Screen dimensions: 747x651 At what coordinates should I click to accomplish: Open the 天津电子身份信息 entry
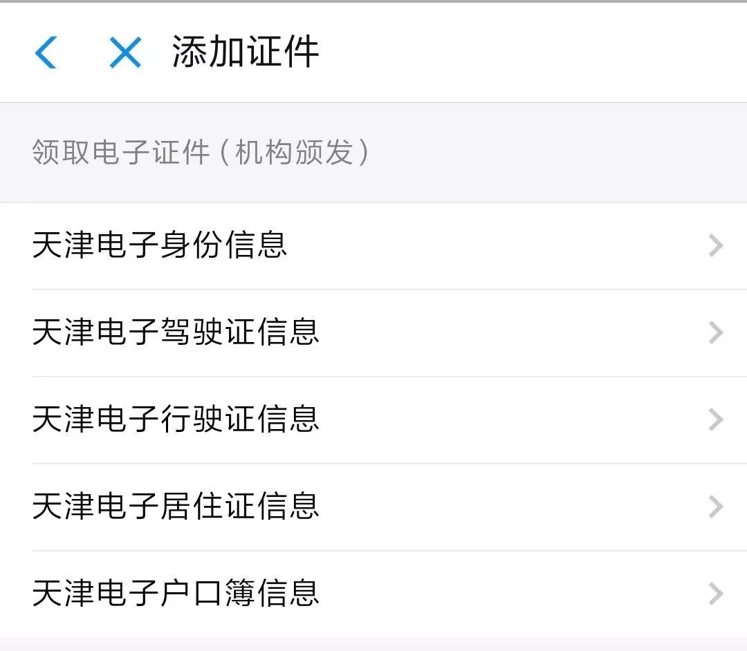click(x=160, y=246)
